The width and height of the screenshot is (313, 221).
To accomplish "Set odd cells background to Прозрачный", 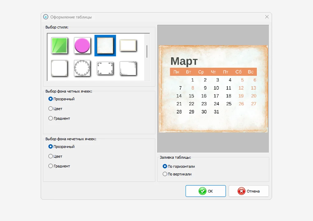I will coord(51,147).
